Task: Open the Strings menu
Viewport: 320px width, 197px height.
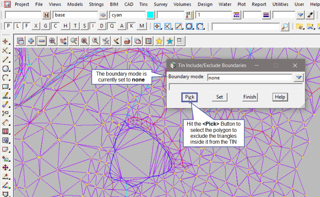Action: click(96, 4)
